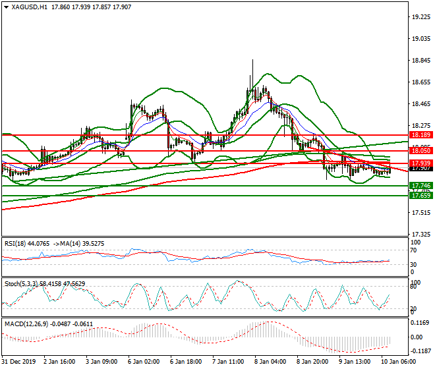Click the 3 Jan 09:00 time axis label
This screenshot has width=435, height=369.
(101, 362)
